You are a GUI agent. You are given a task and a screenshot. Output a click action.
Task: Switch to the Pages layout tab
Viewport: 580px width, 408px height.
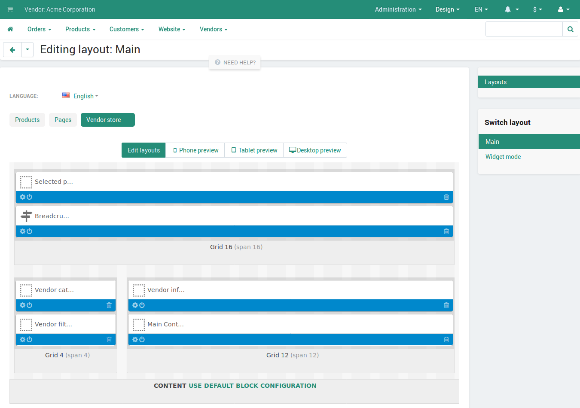pyautogui.click(x=63, y=120)
